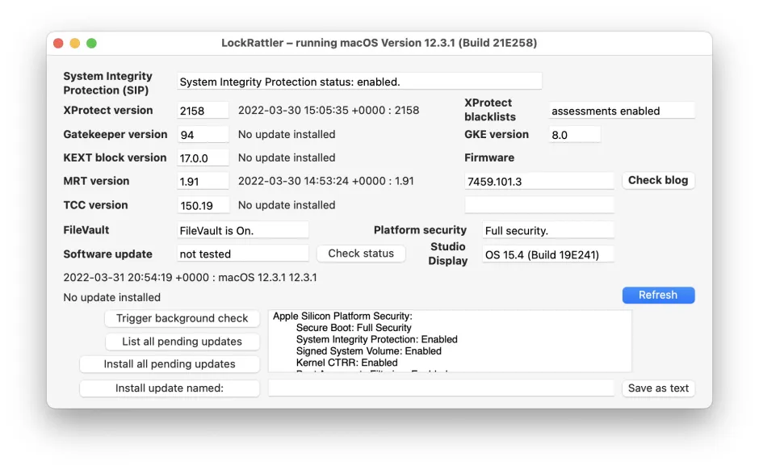Click the FileVault status field
The image size is (759, 470).
(242, 230)
